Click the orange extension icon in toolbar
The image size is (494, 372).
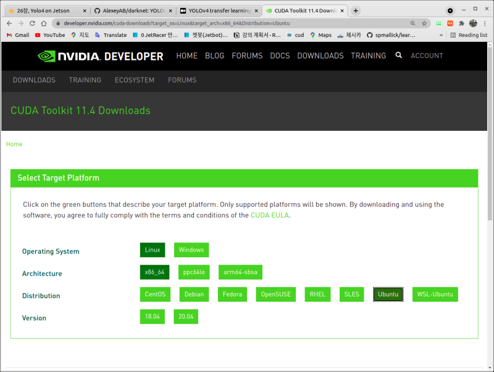point(450,23)
